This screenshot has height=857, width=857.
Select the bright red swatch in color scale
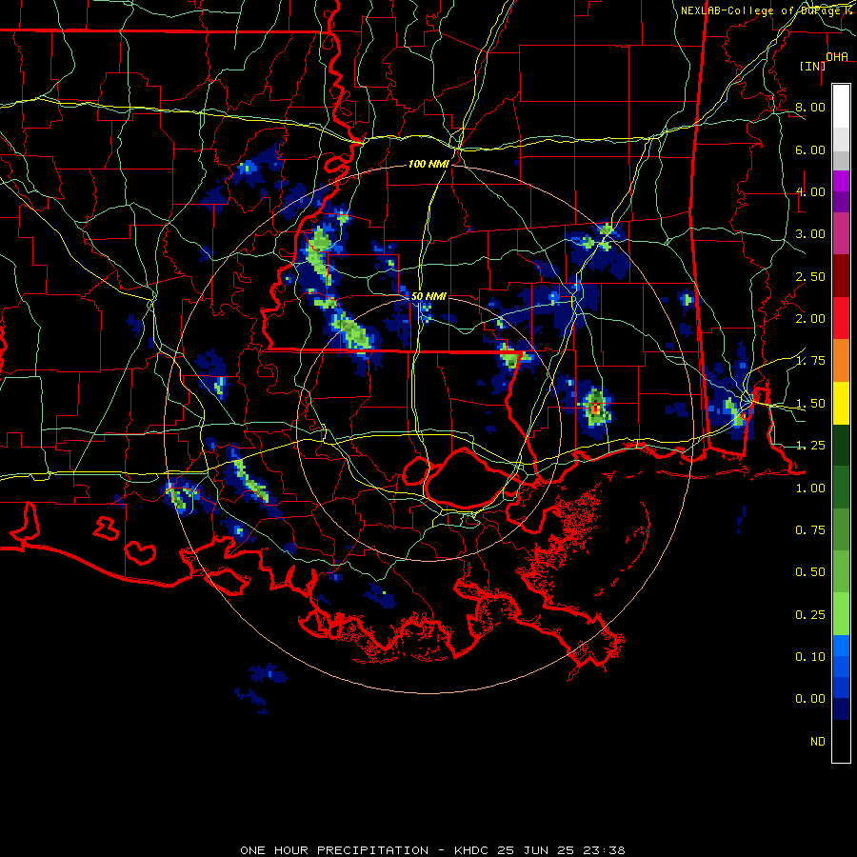pos(841,318)
